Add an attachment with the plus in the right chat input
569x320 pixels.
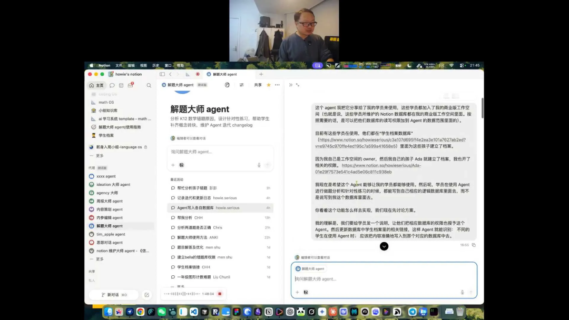click(297, 292)
